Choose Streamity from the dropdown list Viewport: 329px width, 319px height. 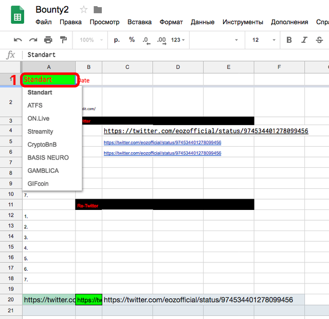click(52, 132)
